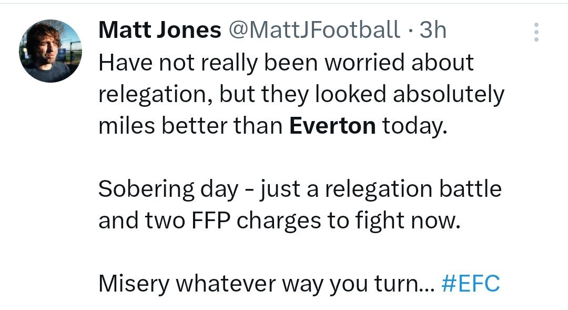568x310 pixels.
Task: Click the words 'relegation battle' in the tweet
Action: [413, 189]
